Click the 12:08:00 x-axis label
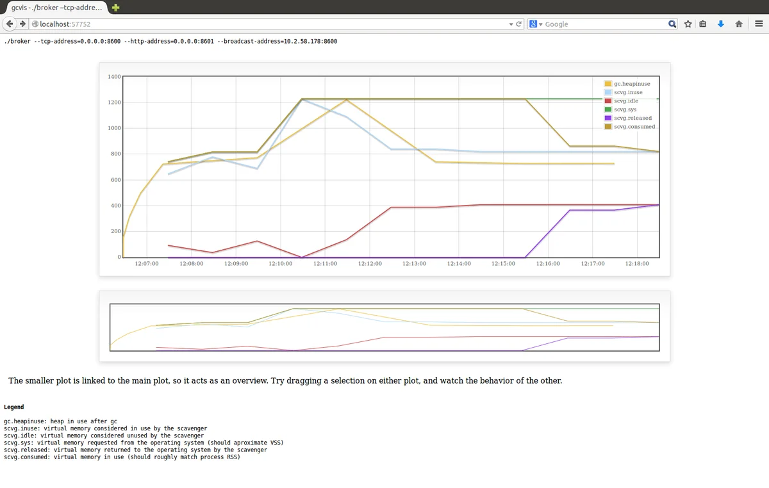769x488 pixels. coord(192,263)
